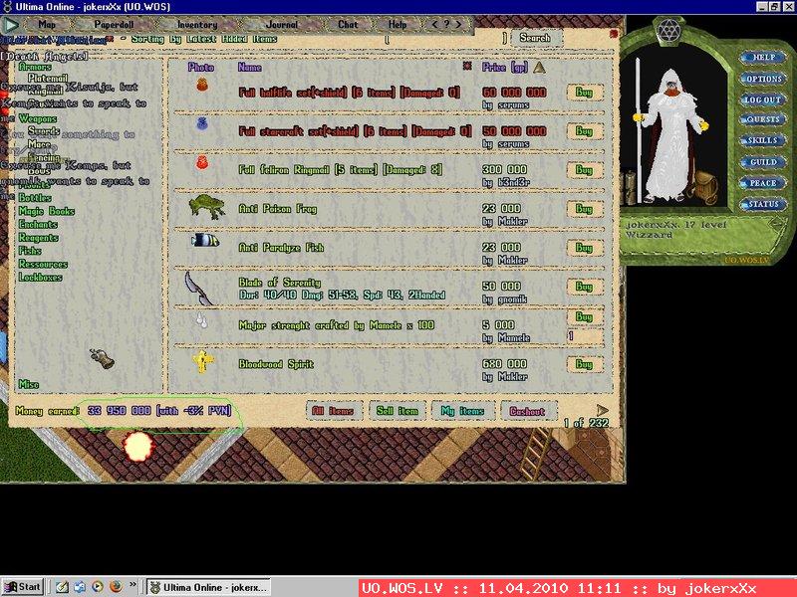This screenshot has height=597, width=797.
Task: Select the Armors category
Action: click(x=35, y=67)
